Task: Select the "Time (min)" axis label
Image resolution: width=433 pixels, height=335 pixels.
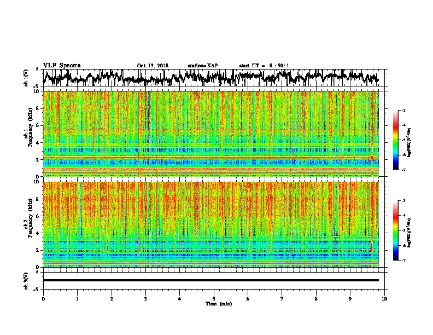Action: coord(219,304)
